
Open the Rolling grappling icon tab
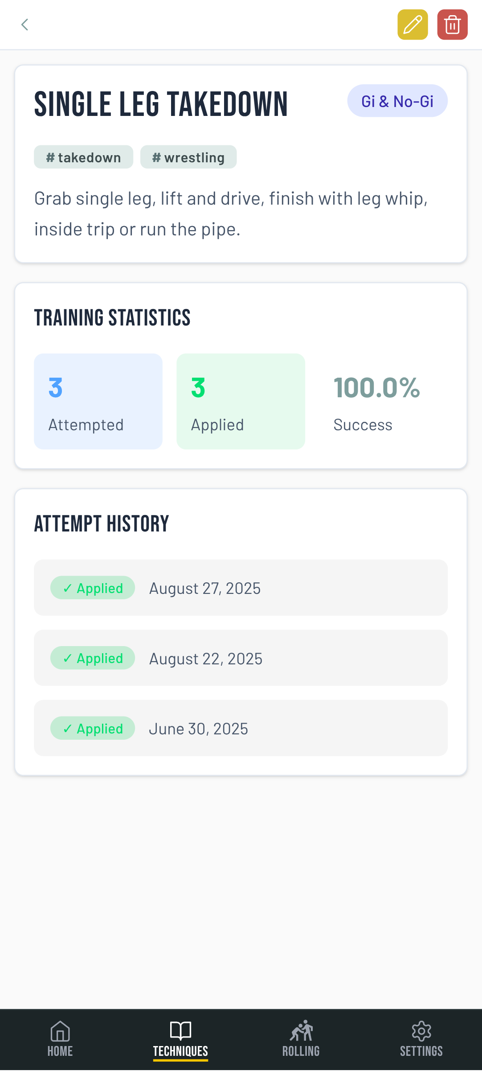tap(301, 1038)
